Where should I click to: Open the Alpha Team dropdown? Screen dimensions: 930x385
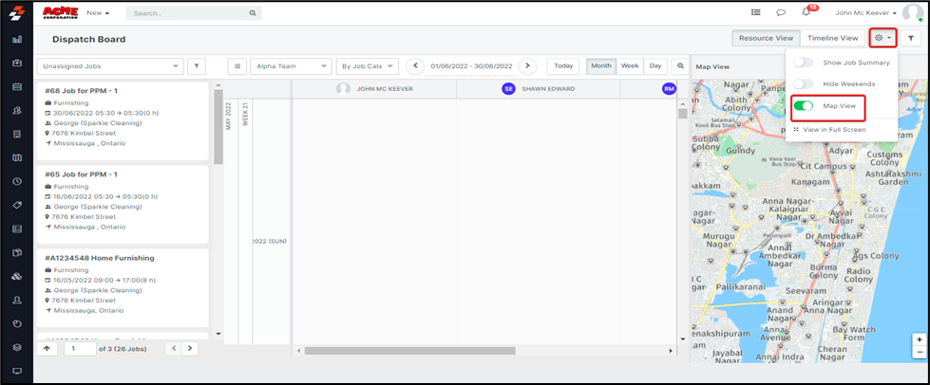[291, 66]
